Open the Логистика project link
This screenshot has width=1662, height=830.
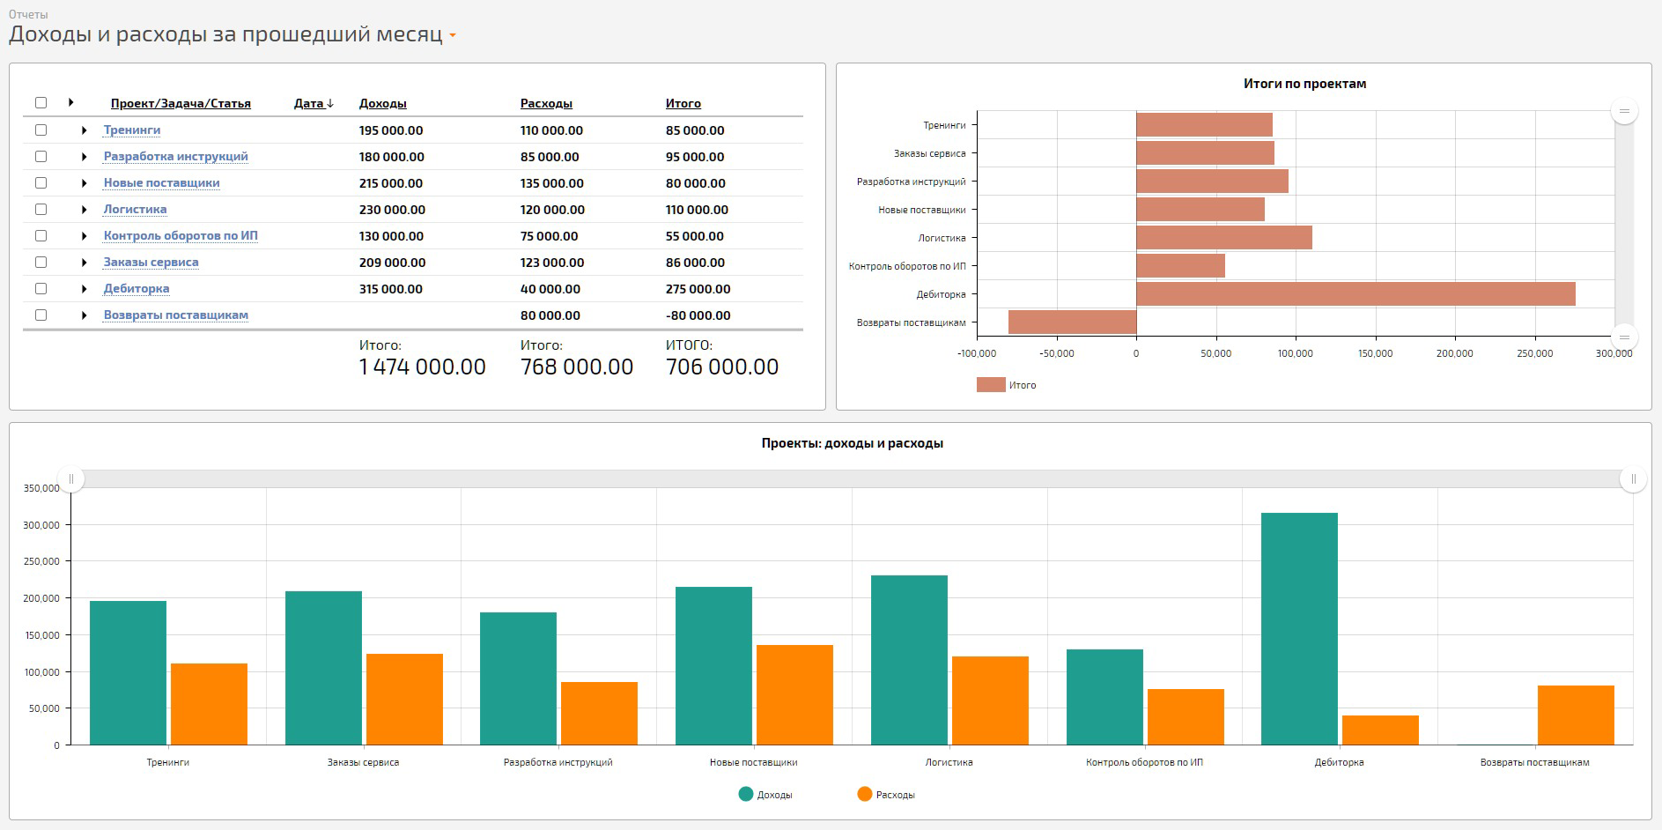[x=135, y=210]
